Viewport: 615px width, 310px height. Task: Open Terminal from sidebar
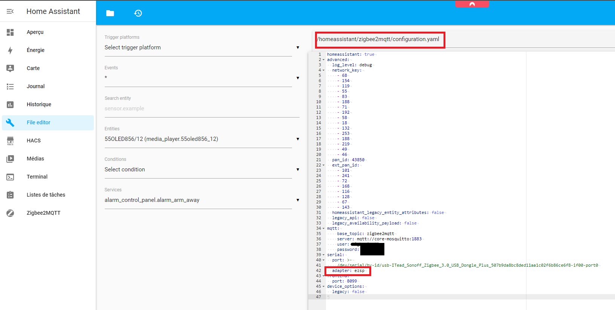pos(37,177)
